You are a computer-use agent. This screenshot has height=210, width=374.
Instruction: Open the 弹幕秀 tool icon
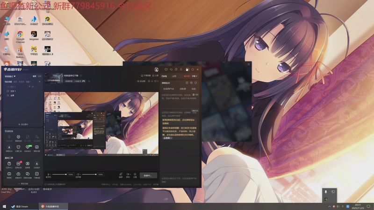(9, 174)
